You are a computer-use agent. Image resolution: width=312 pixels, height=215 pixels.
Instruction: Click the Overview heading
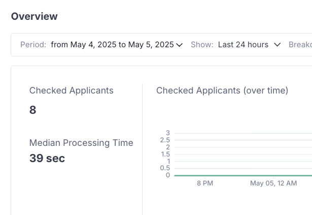click(x=34, y=16)
